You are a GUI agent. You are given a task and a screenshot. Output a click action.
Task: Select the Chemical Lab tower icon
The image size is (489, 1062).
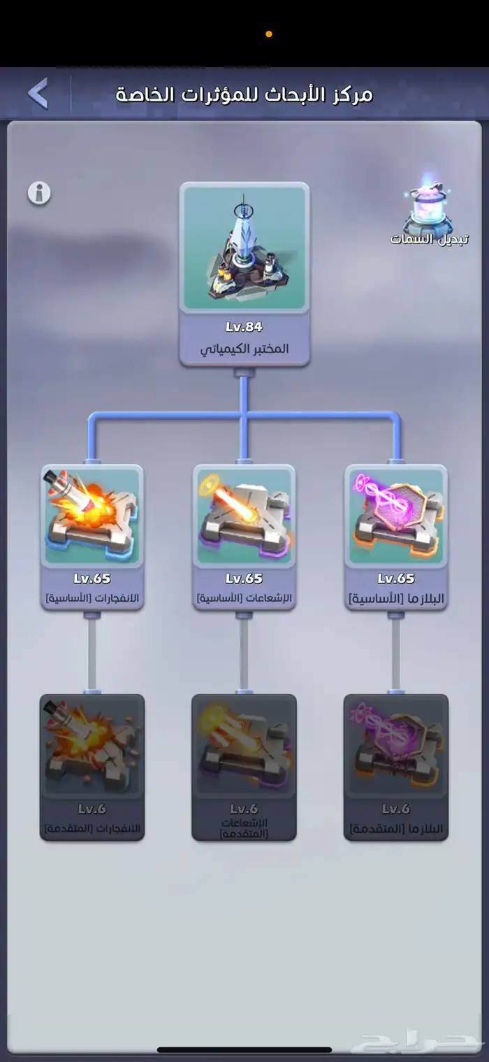(x=244, y=249)
